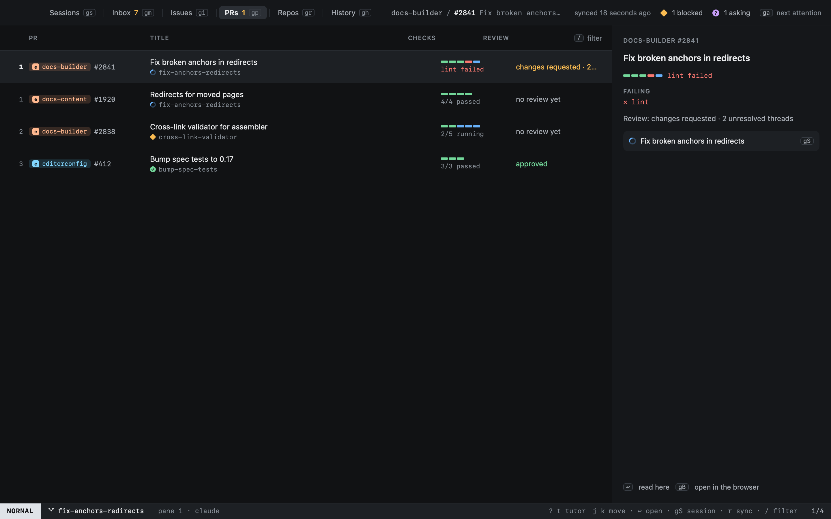Open the Issues tab
831x519 pixels.
tap(189, 13)
